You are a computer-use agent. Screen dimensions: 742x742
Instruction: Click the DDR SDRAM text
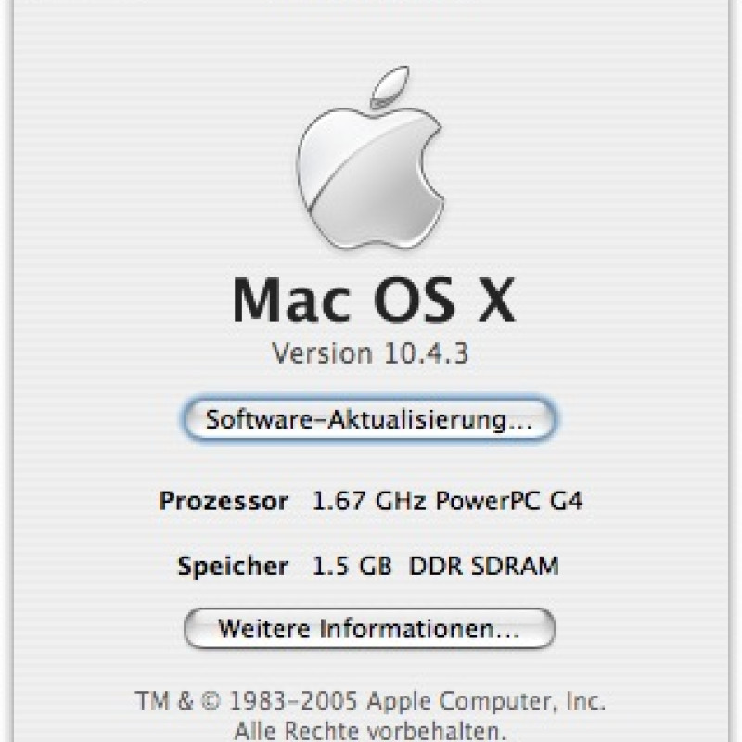click(x=483, y=566)
